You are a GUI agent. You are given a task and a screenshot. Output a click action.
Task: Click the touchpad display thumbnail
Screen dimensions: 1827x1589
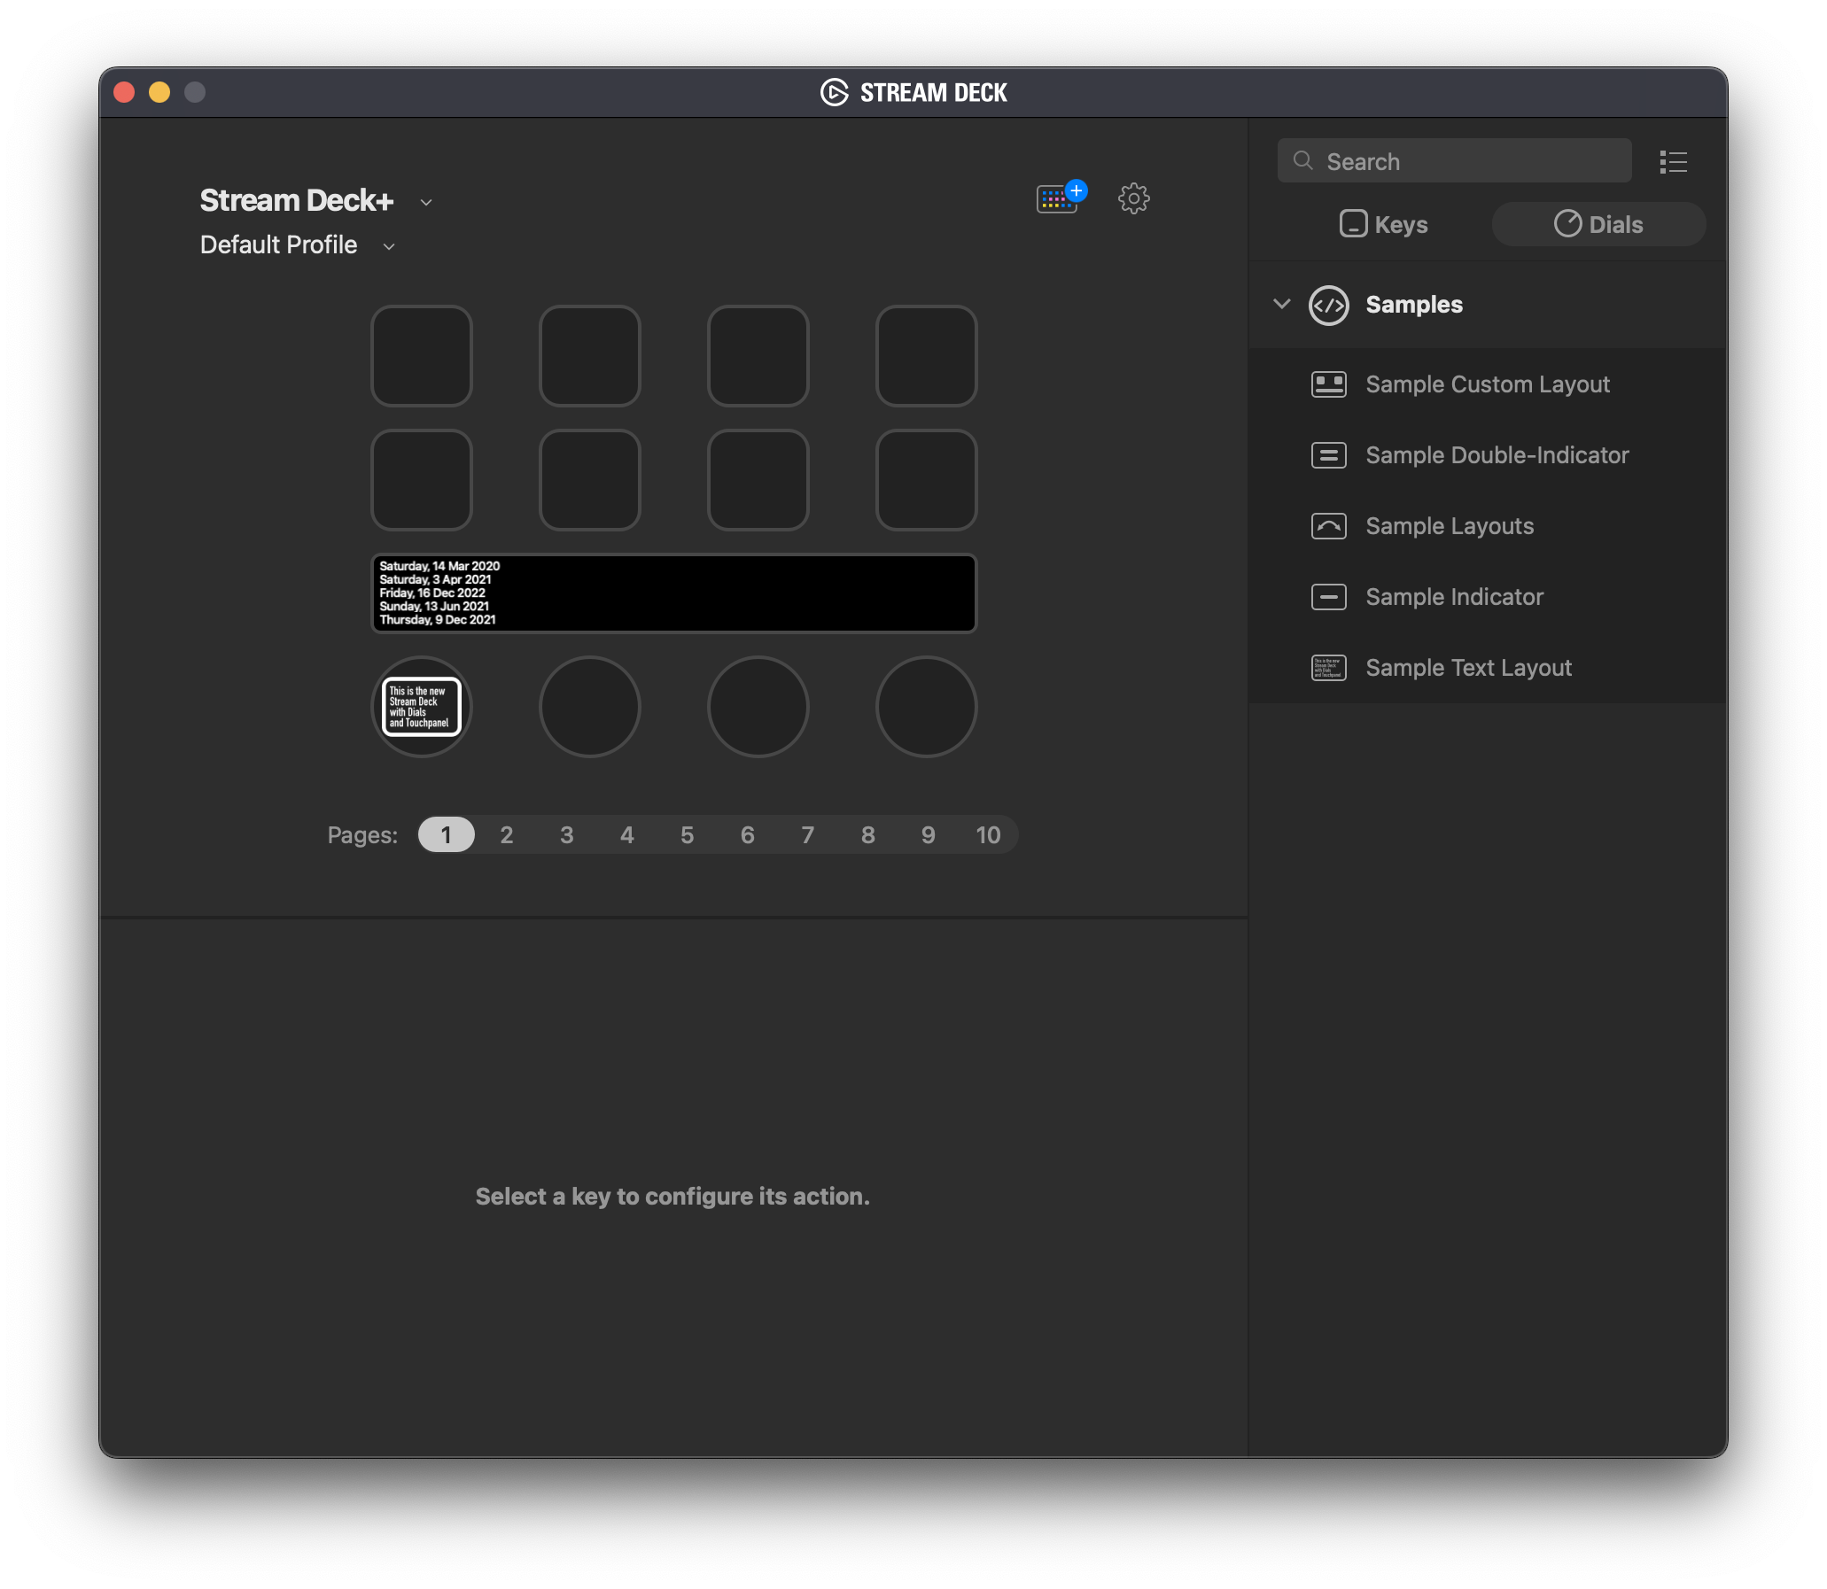click(672, 592)
